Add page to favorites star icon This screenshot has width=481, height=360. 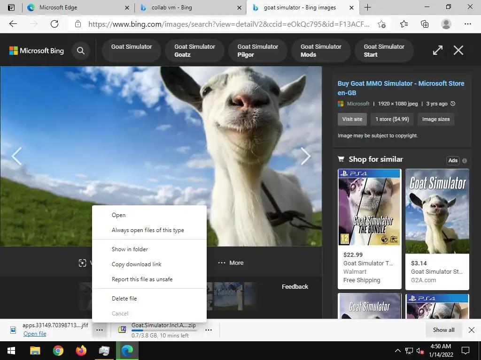tap(381, 24)
